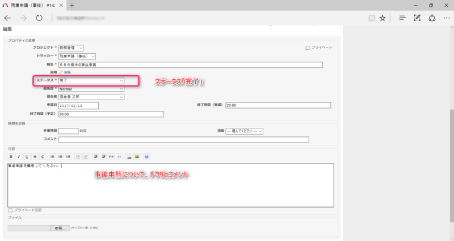Insert unordered bullet list
The height and width of the screenshot is (241, 454).
78,157
